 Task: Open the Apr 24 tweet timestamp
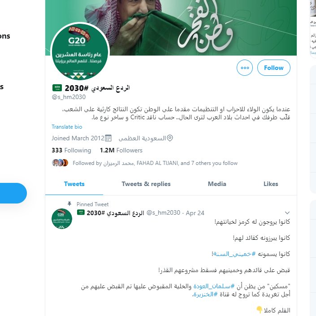195,213
